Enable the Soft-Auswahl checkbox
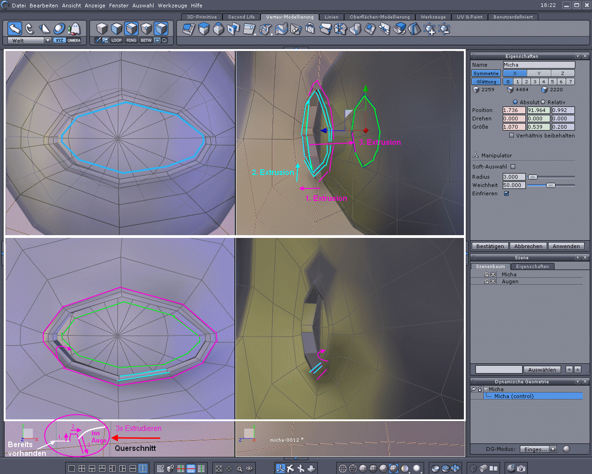The width and height of the screenshot is (592, 474). (513, 167)
